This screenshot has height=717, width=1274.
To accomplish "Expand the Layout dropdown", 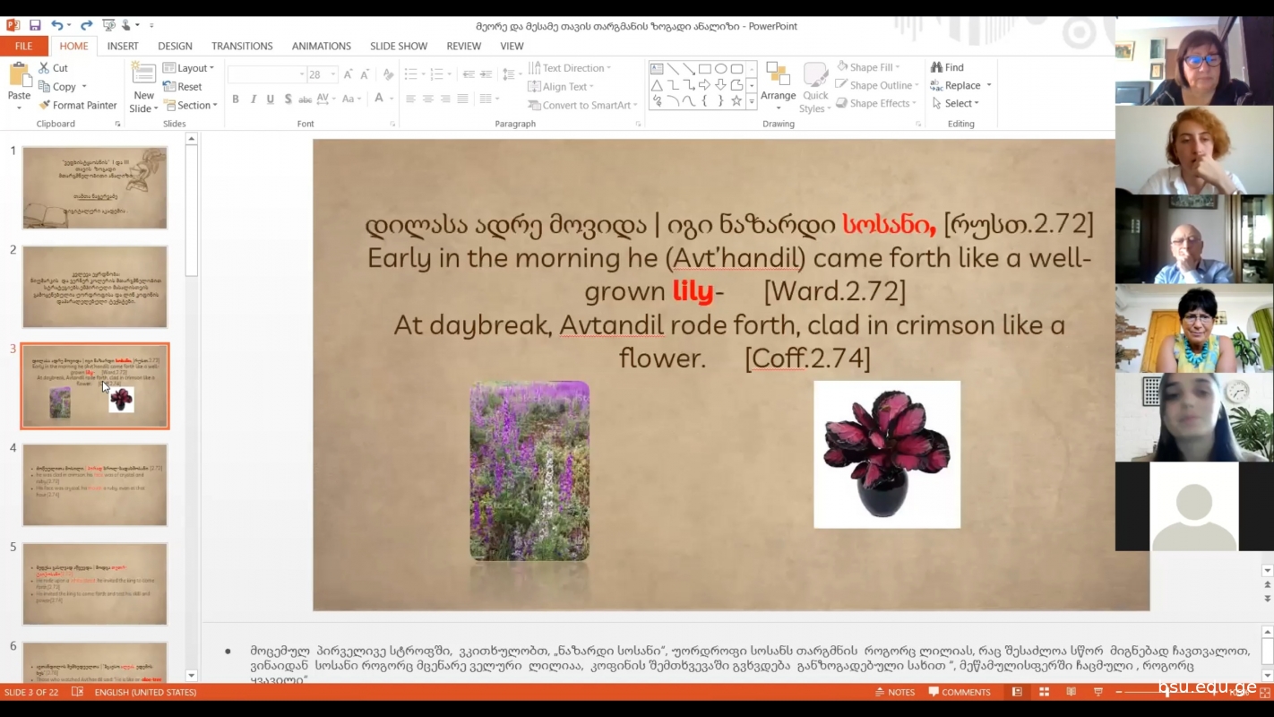I will pyautogui.click(x=188, y=68).
